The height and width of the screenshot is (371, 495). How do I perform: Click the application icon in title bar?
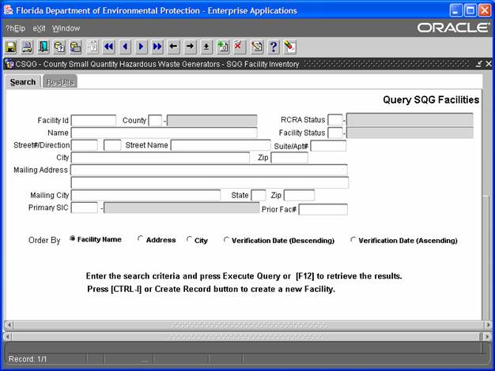click(x=8, y=10)
